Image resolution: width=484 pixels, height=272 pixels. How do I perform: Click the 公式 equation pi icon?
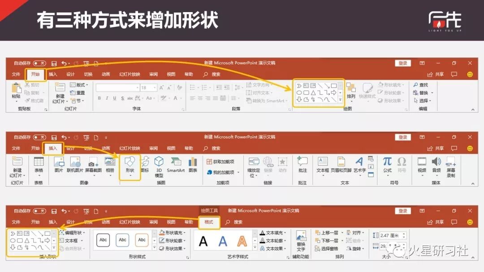387,161
